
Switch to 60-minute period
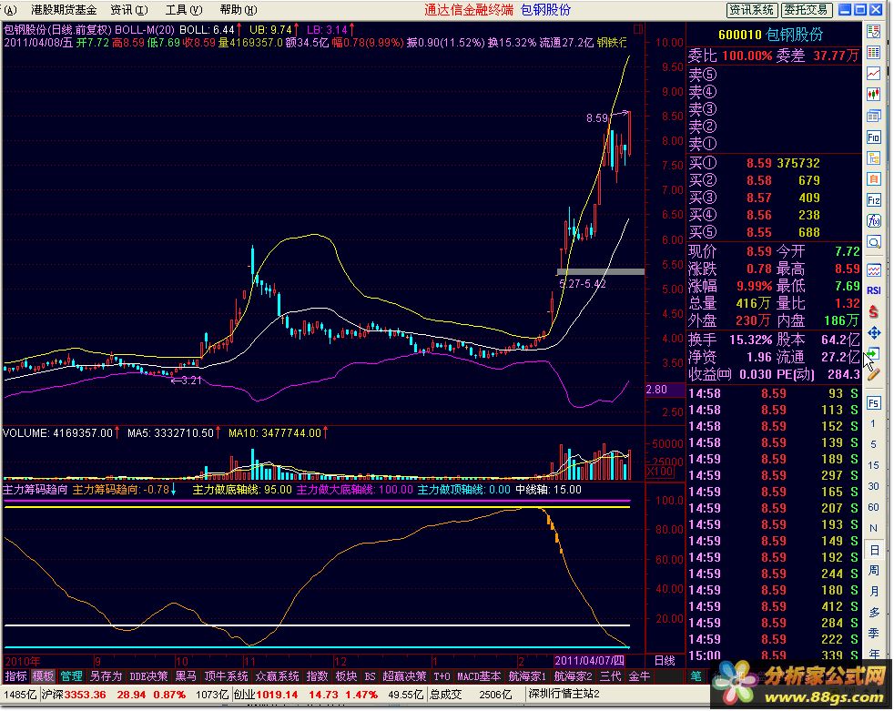tap(873, 507)
